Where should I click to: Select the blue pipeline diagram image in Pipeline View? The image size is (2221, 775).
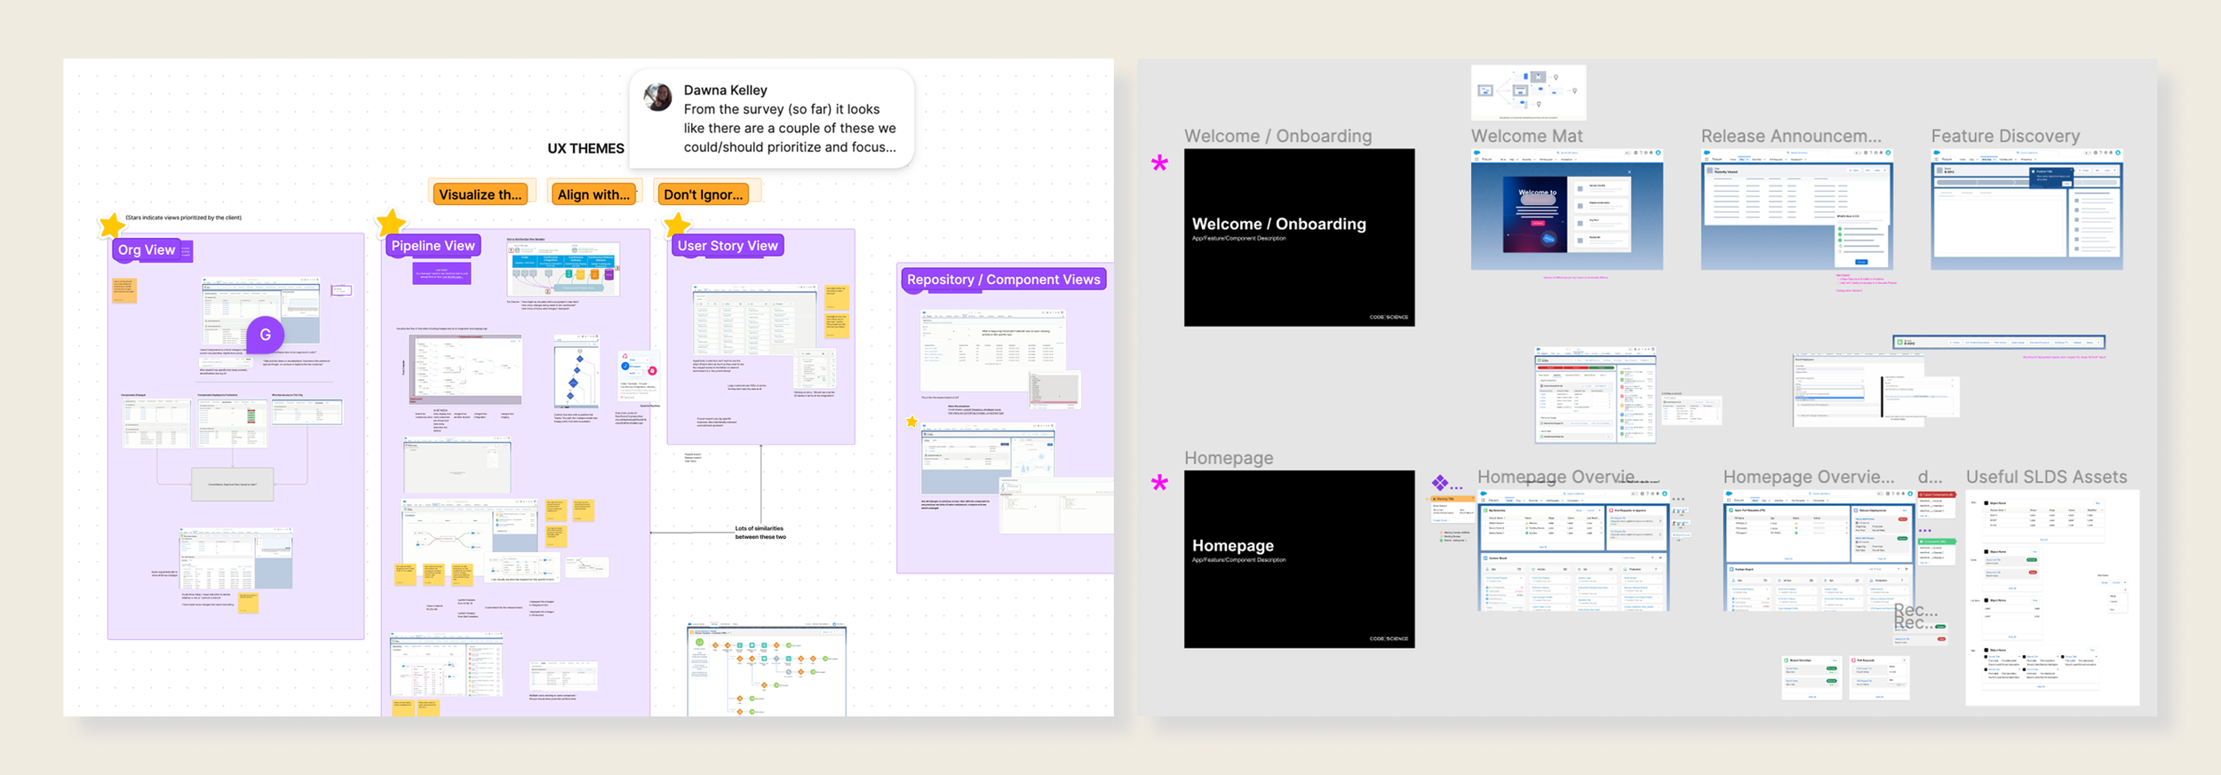[563, 269]
